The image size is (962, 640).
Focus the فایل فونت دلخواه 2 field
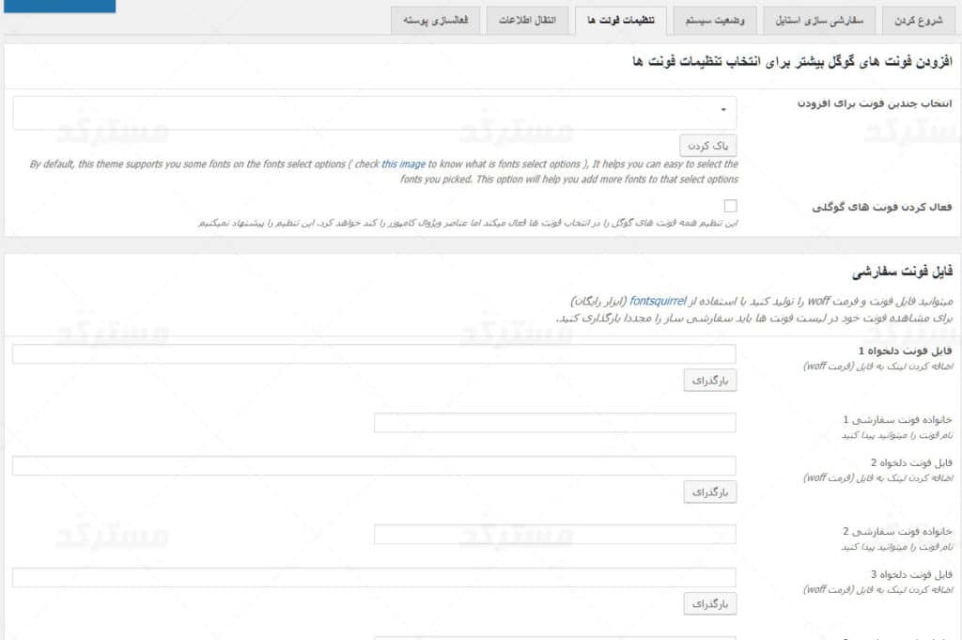375,466
